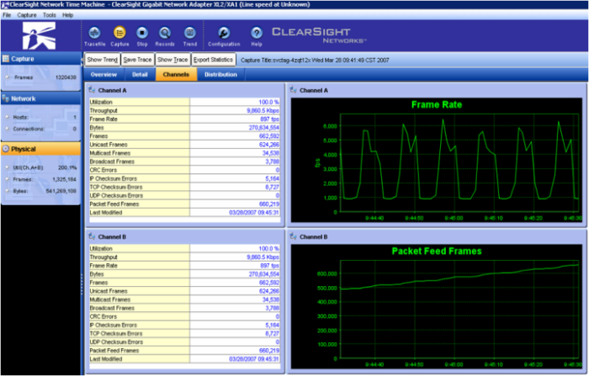The height and width of the screenshot is (376, 589).
Task: Select Channel B UDP Checksum Errors row
Action: 184,342
